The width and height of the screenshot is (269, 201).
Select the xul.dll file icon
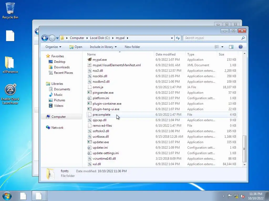click(90, 164)
